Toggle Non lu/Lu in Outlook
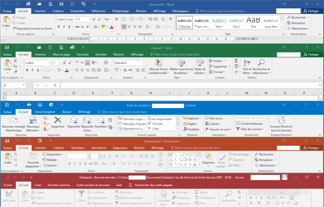 pos(214,118)
